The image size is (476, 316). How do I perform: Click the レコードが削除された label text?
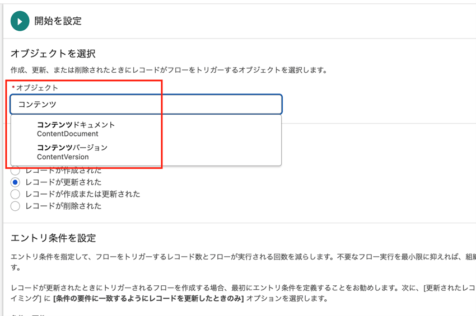point(63,206)
